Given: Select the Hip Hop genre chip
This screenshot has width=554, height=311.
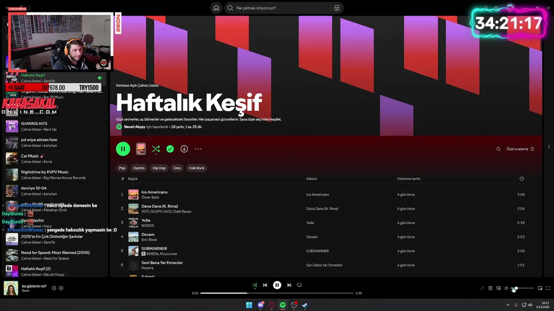Looking at the screenshot, I should pos(159,168).
